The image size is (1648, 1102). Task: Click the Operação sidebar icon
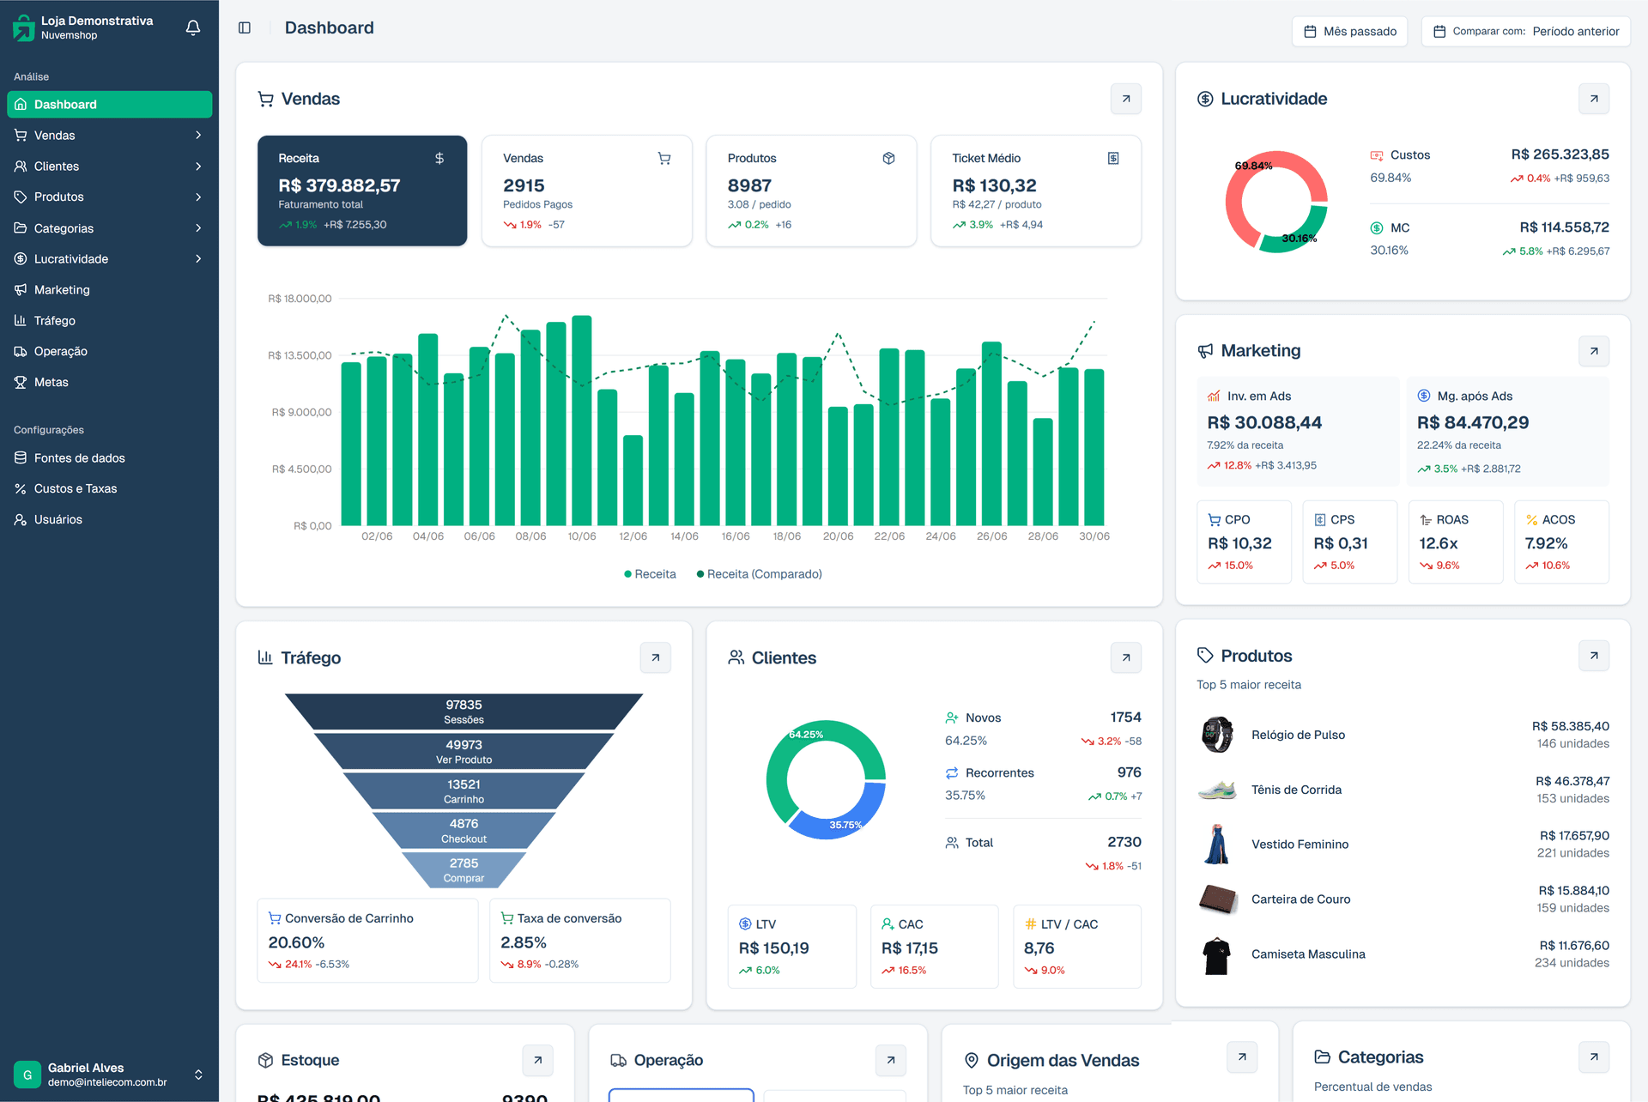[x=20, y=351]
